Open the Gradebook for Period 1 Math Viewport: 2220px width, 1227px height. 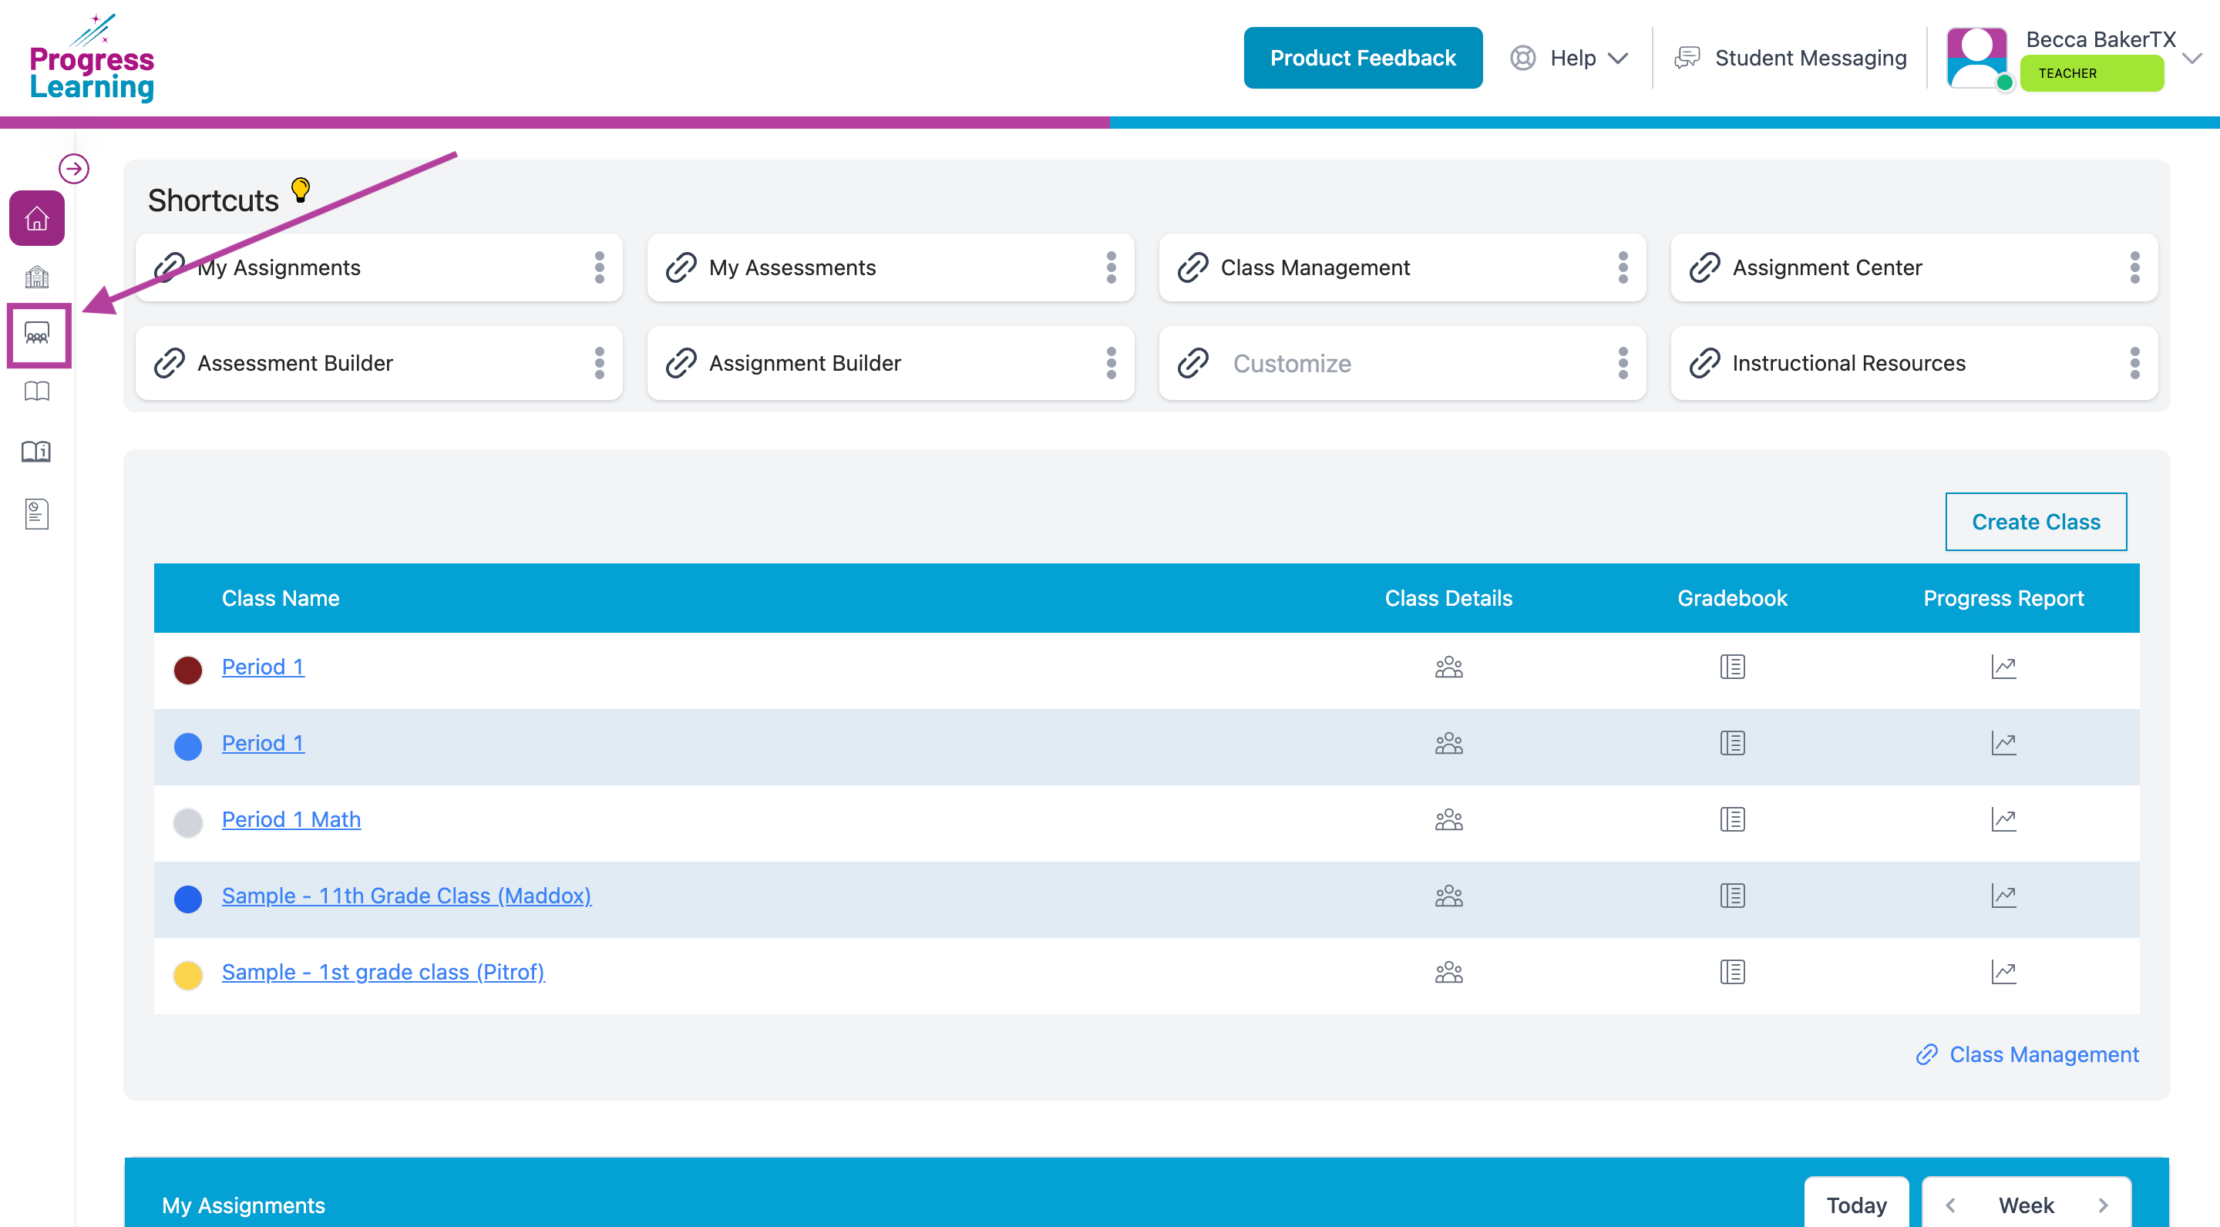pyautogui.click(x=1732, y=819)
